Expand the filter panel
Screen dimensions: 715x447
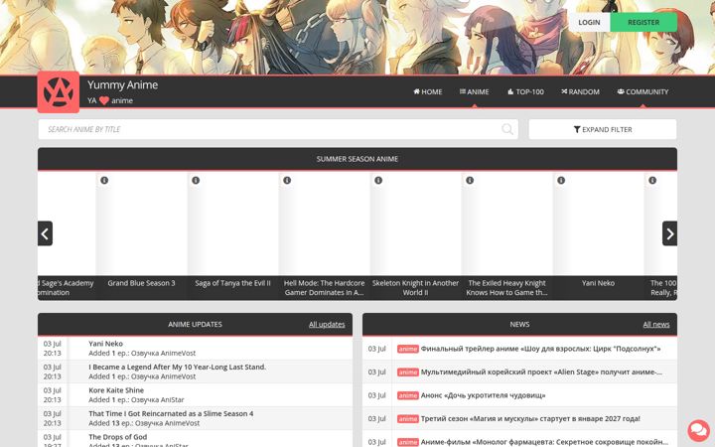pos(603,129)
